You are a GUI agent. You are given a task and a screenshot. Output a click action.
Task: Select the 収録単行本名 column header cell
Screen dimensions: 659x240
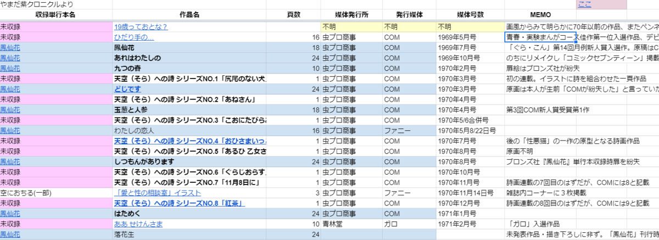coord(56,14)
